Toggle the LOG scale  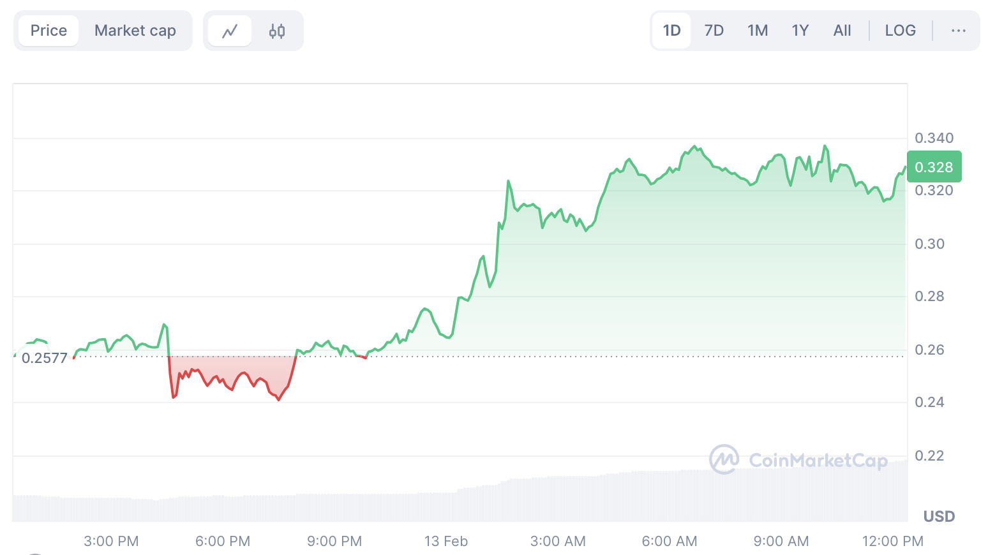pos(900,31)
